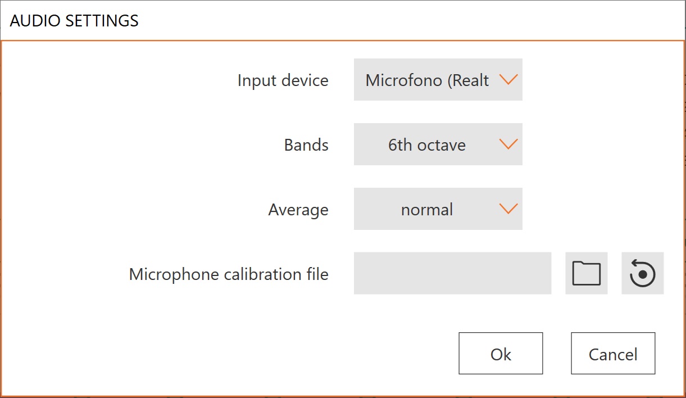Click the 'normal' averaging value text
This screenshot has width=686, height=398.
pos(426,210)
